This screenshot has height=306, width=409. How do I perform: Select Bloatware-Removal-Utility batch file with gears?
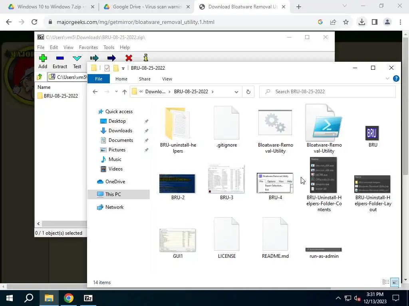coord(275,131)
